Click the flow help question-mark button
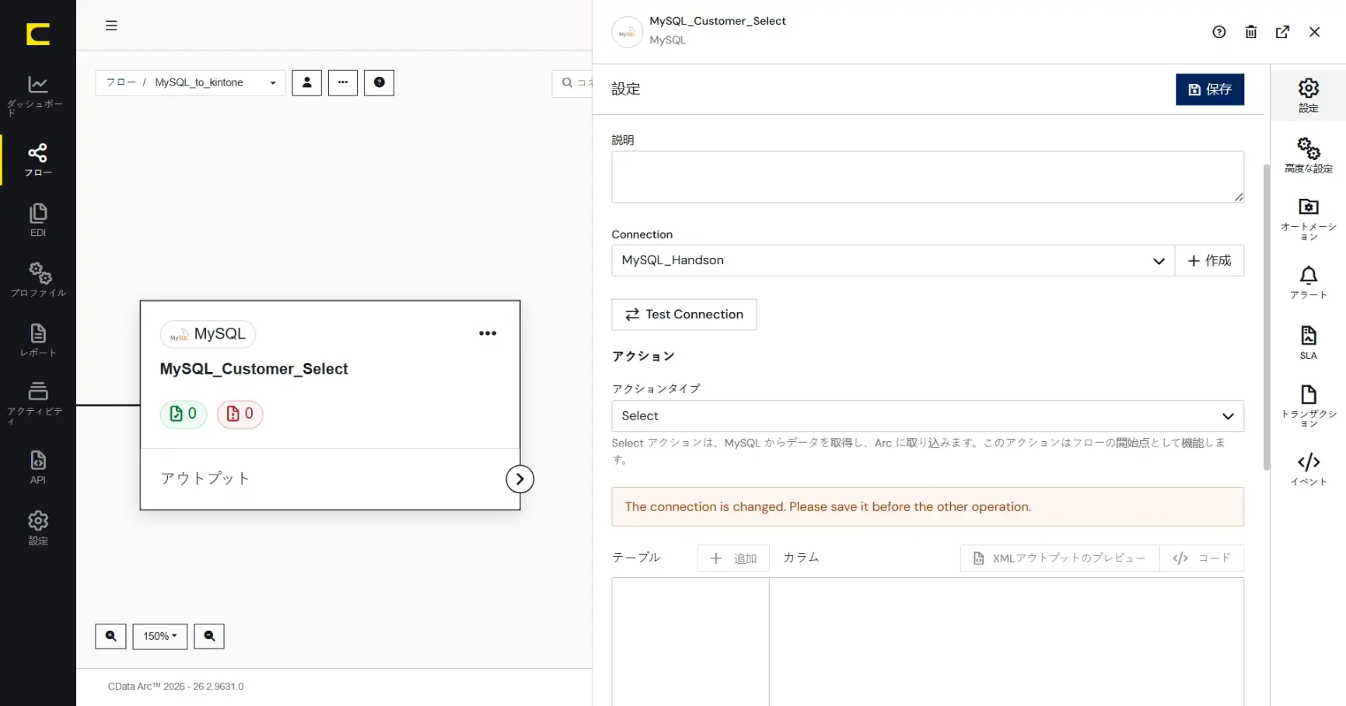The image size is (1346, 706). [x=379, y=82]
